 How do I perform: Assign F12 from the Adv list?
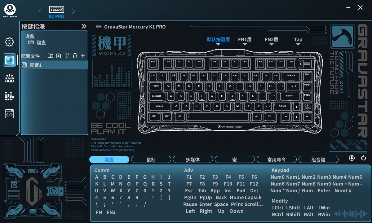pyautogui.click(x=254, y=184)
